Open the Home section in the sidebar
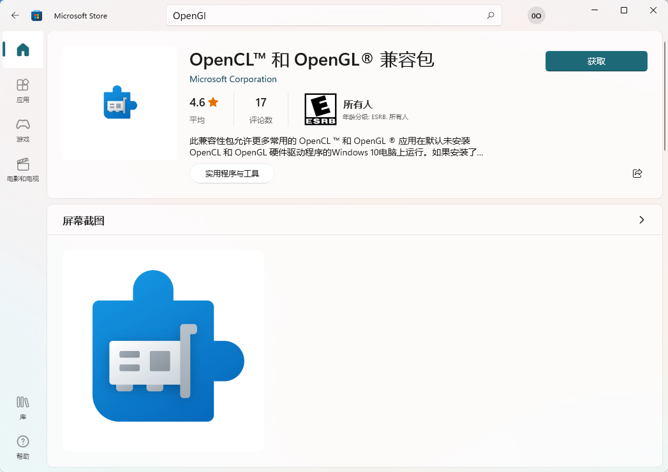 [22, 50]
